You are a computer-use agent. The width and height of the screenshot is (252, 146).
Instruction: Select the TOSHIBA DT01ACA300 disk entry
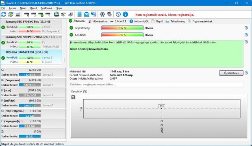point(31,57)
